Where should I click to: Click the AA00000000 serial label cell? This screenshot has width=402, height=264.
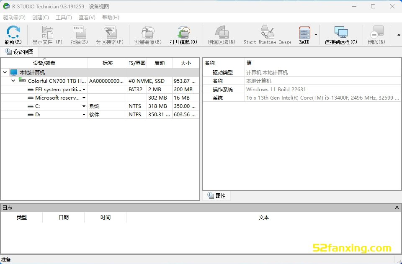coord(108,81)
